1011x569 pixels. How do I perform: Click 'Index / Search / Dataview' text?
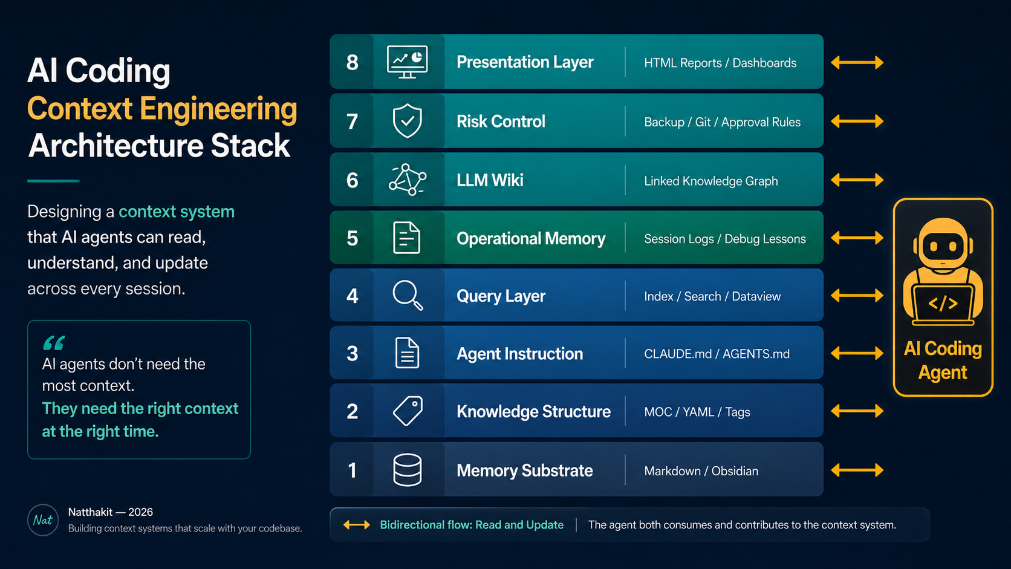coord(712,296)
